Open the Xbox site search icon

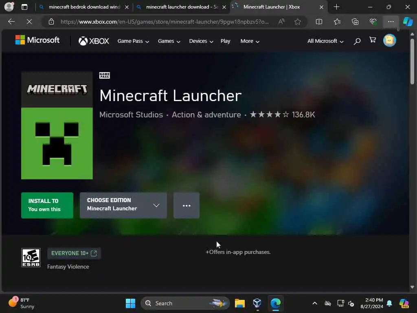(357, 41)
